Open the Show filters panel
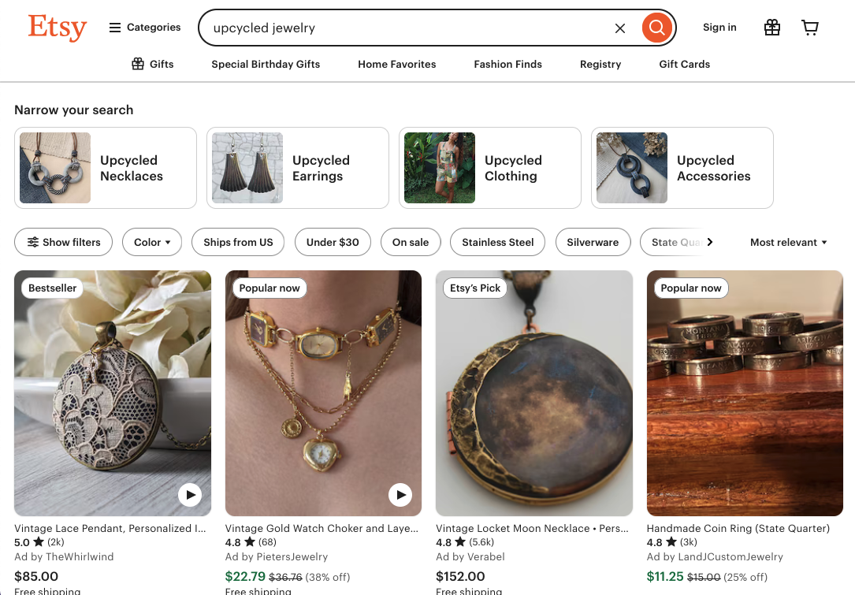Screen dimensions: 855x595 click(64, 242)
